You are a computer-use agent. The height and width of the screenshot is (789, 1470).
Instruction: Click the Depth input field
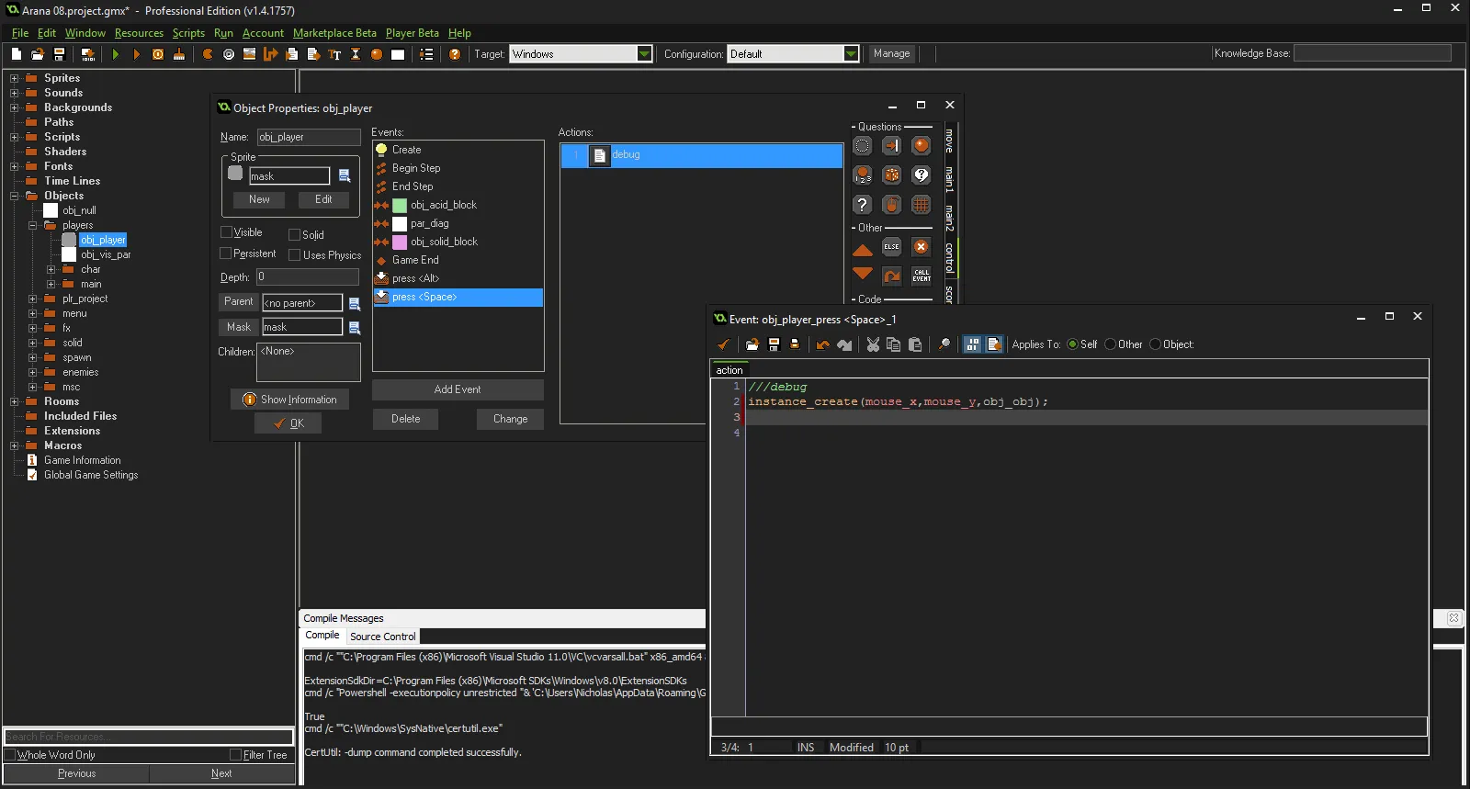[307, 276]
